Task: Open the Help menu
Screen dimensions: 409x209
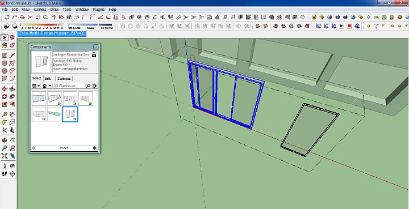Action: [112, 10]
